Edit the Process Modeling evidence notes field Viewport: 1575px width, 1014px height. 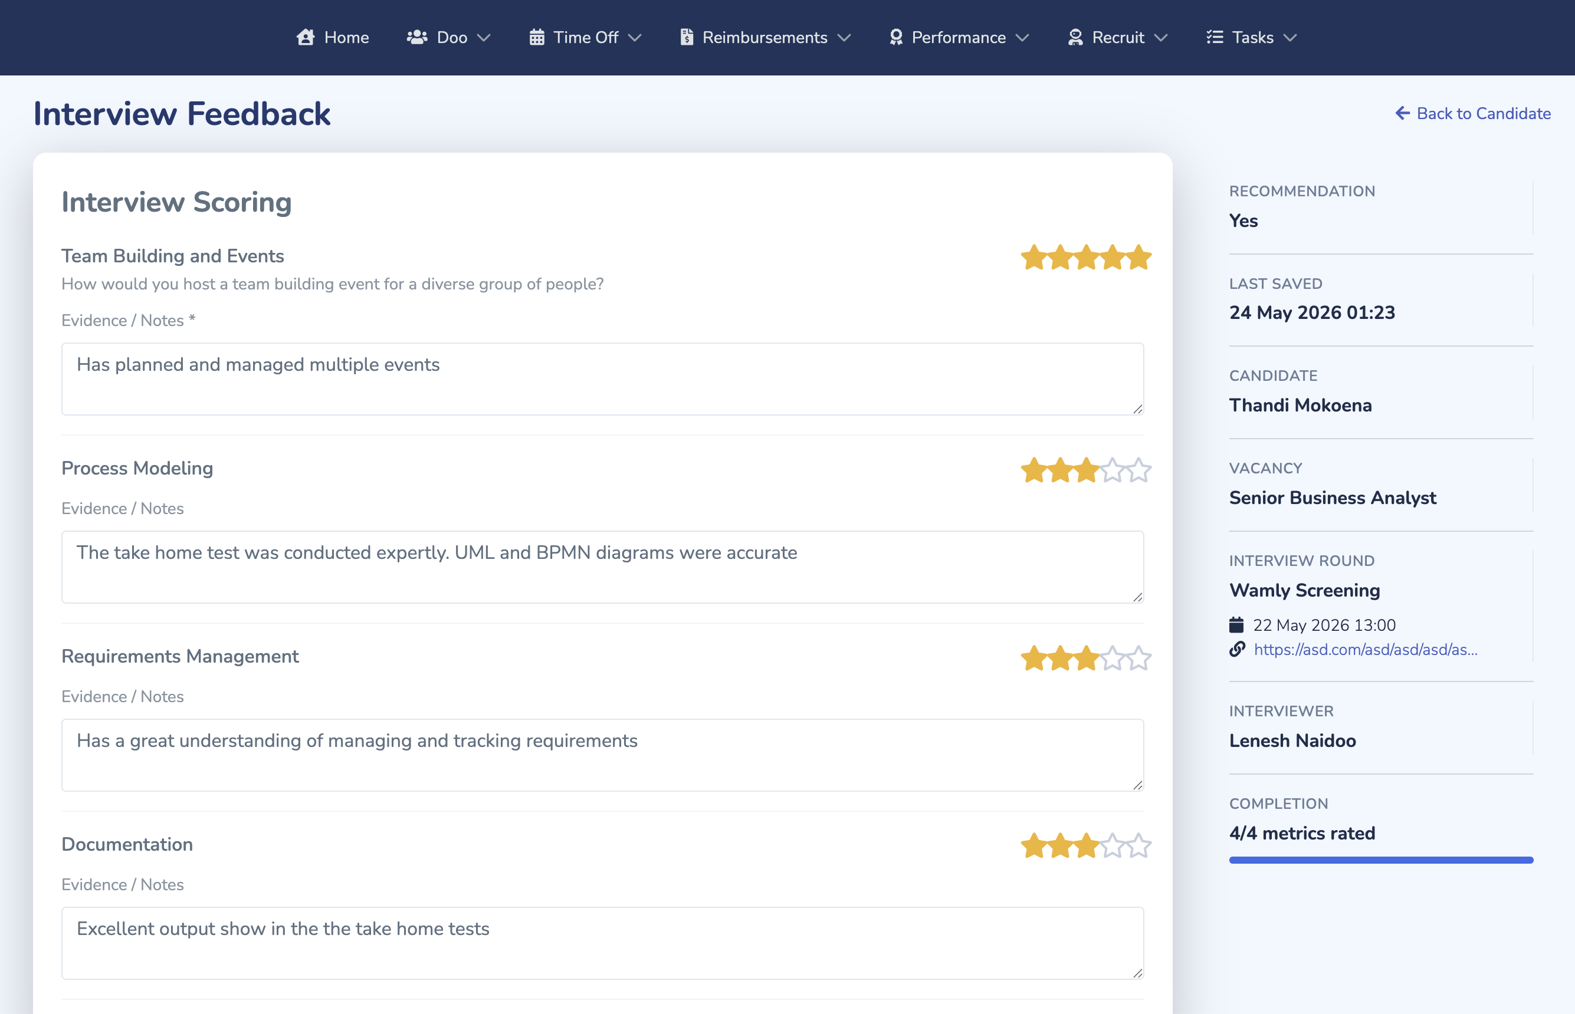pos(602,567)
